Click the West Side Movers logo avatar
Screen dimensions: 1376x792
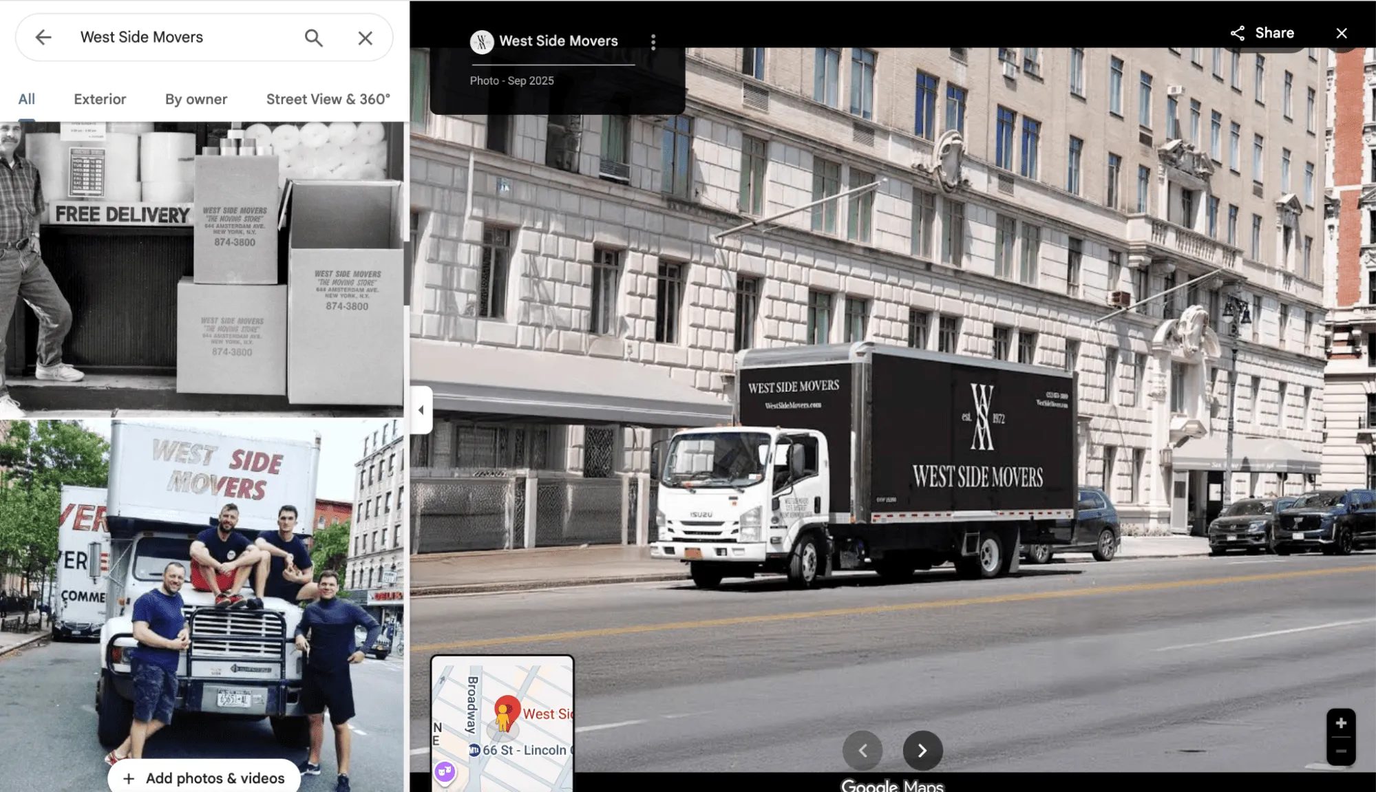pyautogui.click(x=481, y=41)
